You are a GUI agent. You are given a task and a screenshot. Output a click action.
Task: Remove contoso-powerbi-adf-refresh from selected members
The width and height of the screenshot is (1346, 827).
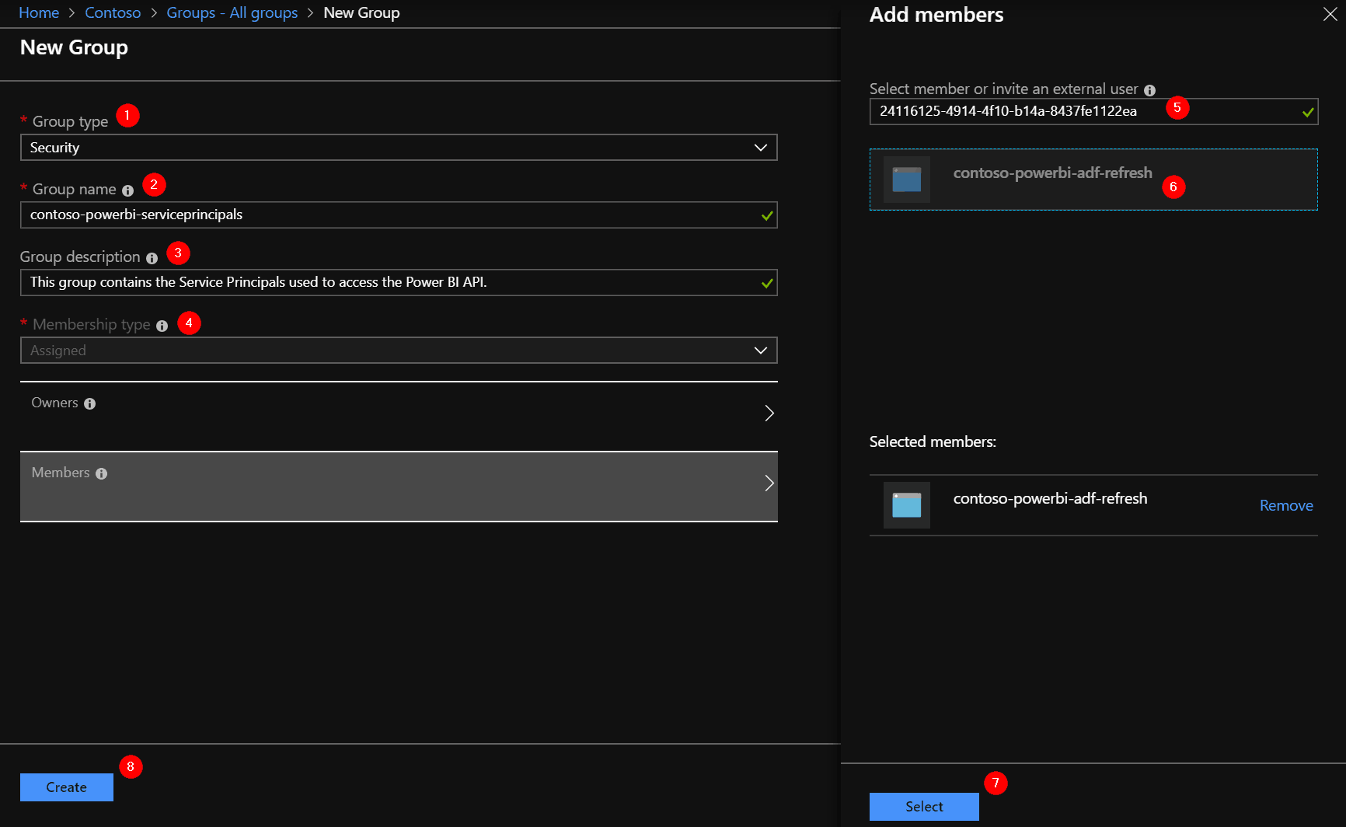pyautogui.click(x=1286, y=505)
